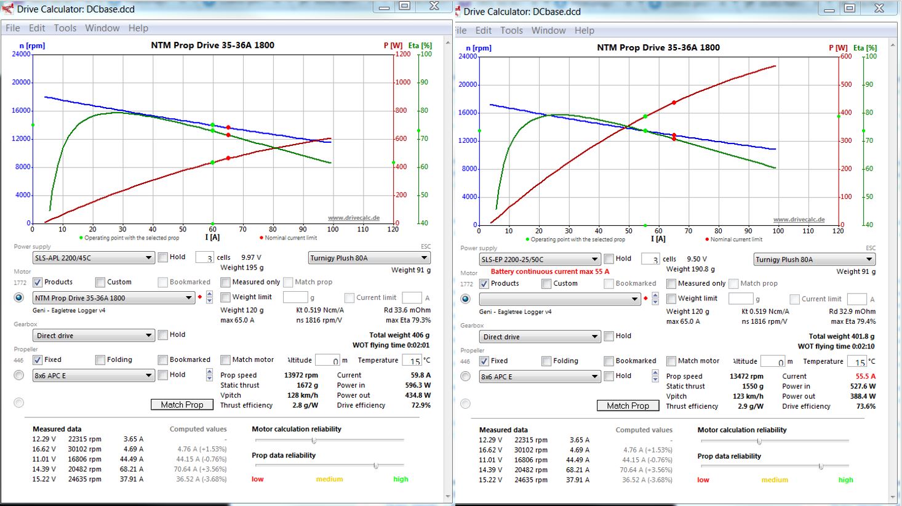Viewport: 902px width, 506px height.
Task: Toggle Match motor checkbox in left window
Action: coord(225,359)
